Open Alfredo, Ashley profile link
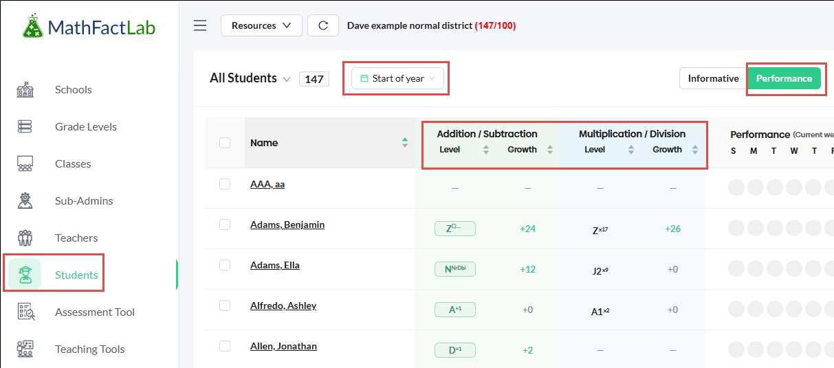This screenshot has height=368, width=834. (283, 306)
